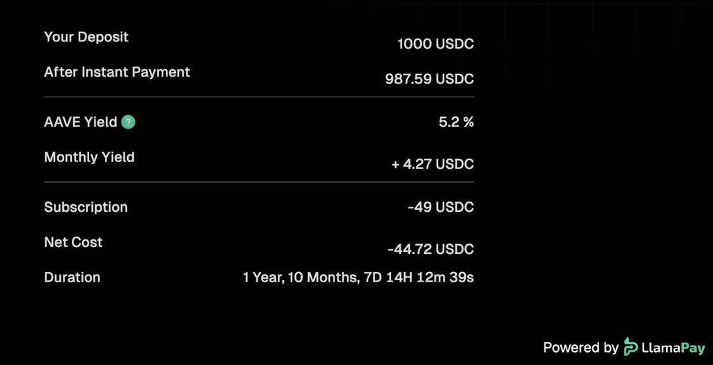713x365 pixels.
Task: Select the -49 USDC subscription amount
Action: coord(441,207)
